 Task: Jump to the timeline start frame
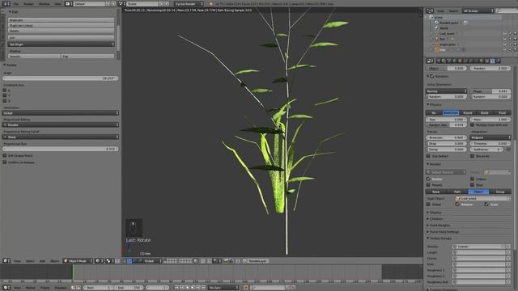click(176, 288)
